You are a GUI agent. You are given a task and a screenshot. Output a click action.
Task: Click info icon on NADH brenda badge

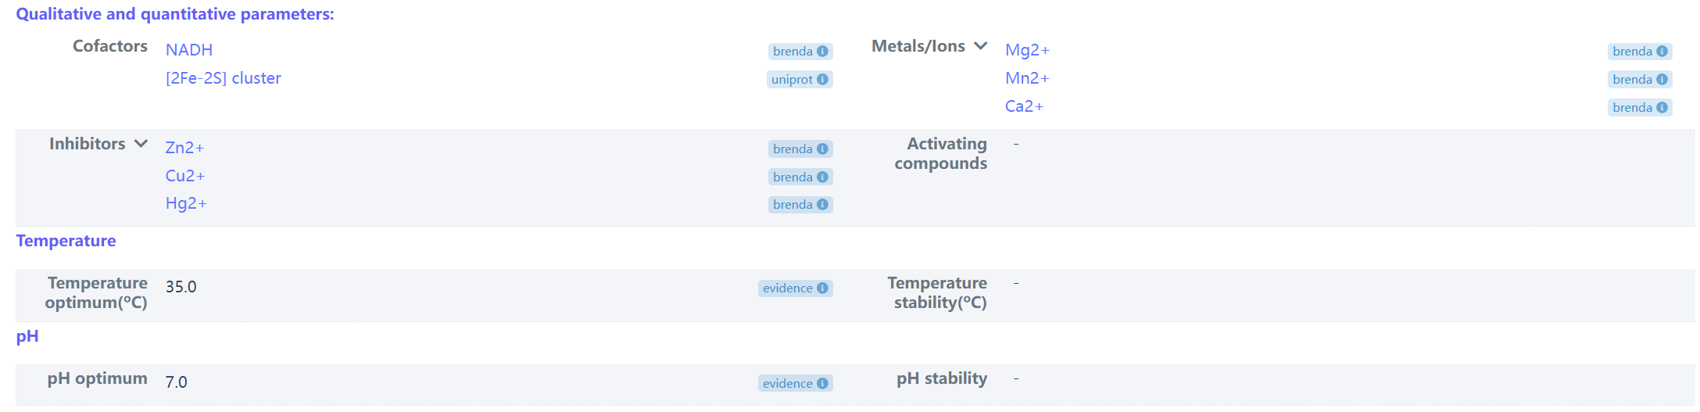point(822,52)
